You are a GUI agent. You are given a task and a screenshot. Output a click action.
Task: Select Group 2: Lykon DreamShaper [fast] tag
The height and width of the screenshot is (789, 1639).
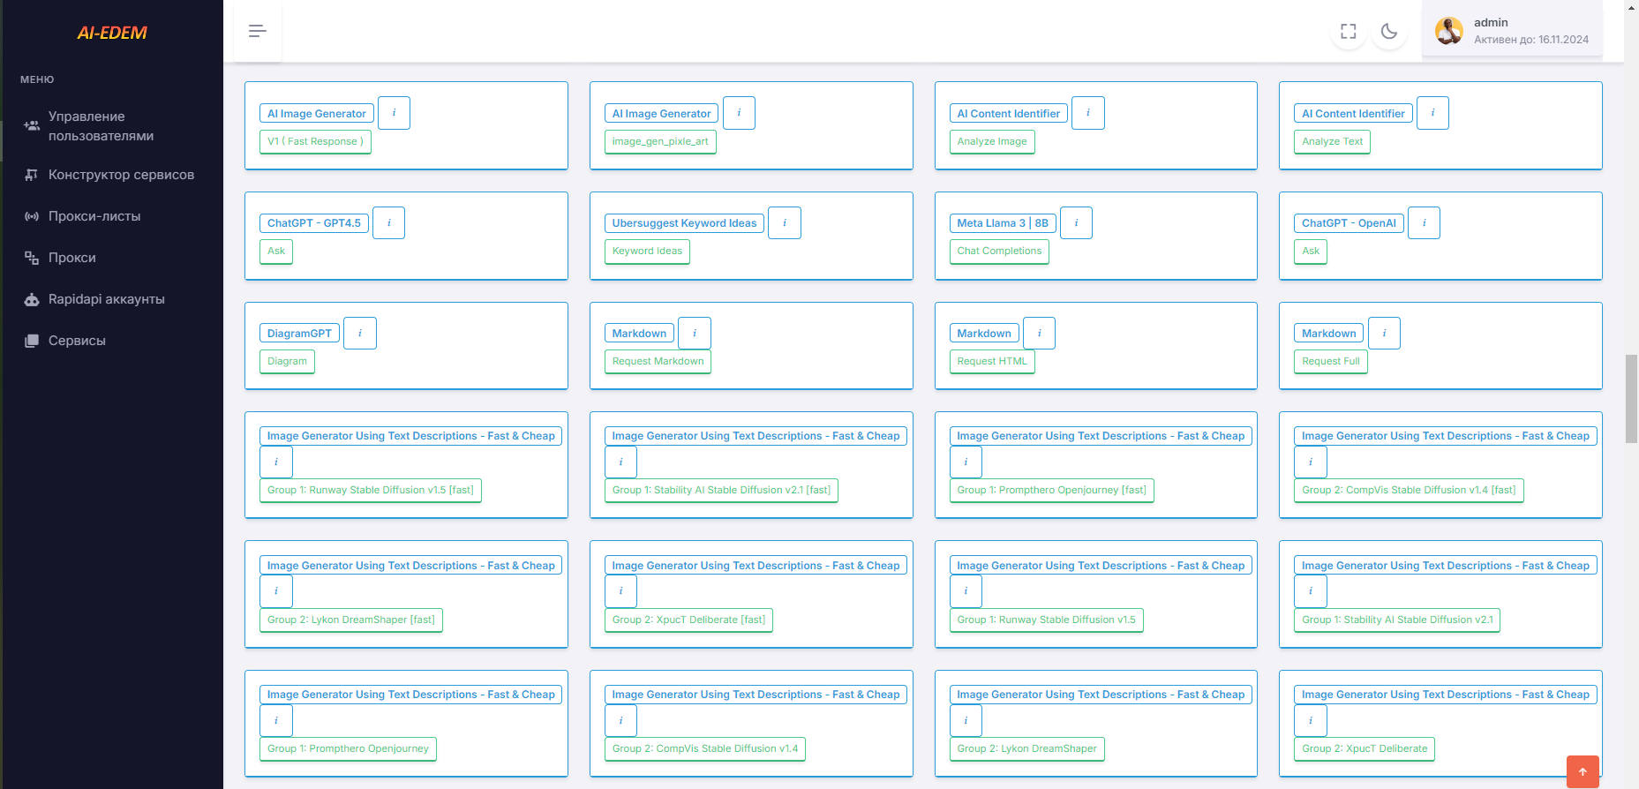(x=351, y=620)
